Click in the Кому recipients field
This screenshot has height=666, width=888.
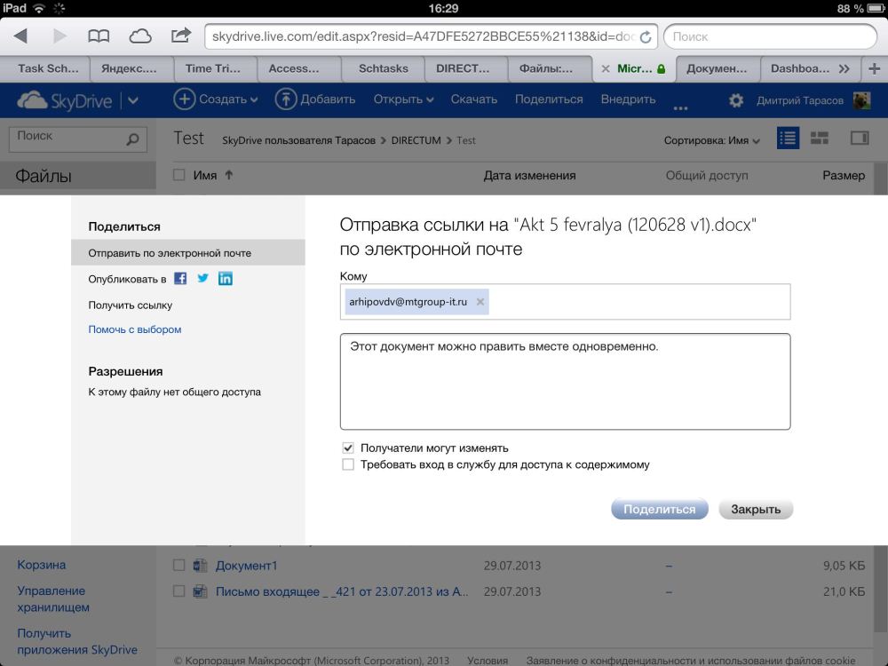pos(565,302)
